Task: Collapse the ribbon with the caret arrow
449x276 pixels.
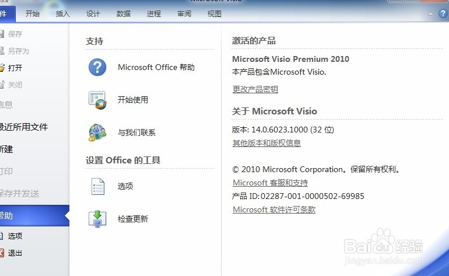Action: pyautogui.click(x=430, y=14)
